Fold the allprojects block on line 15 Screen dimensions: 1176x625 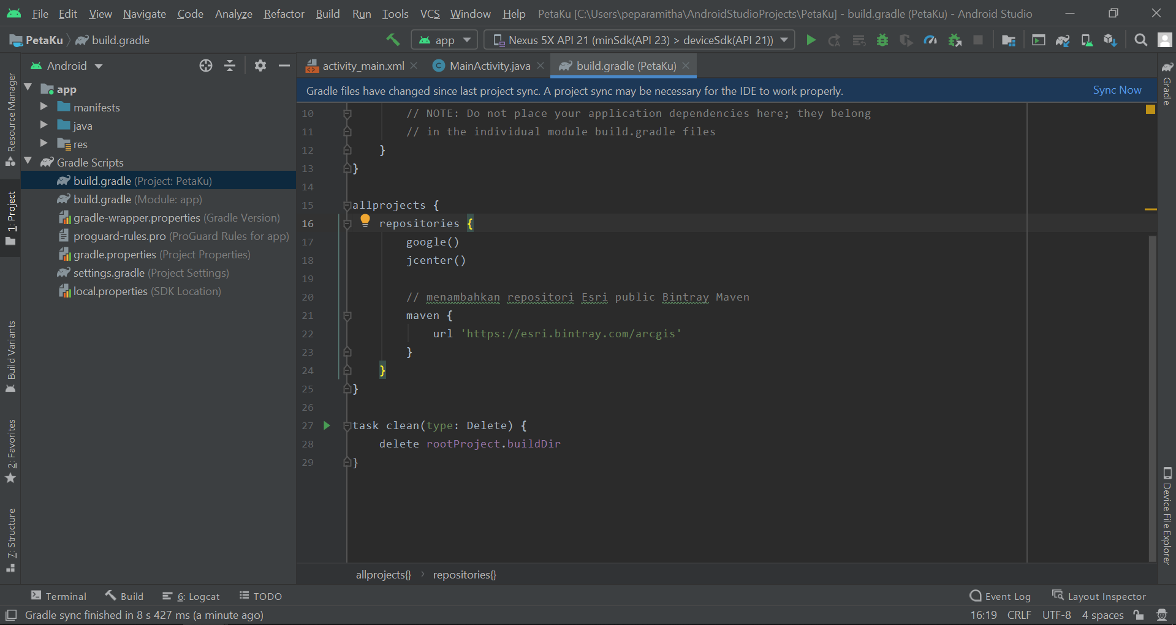pyautogui.click(x=347, y=205)
